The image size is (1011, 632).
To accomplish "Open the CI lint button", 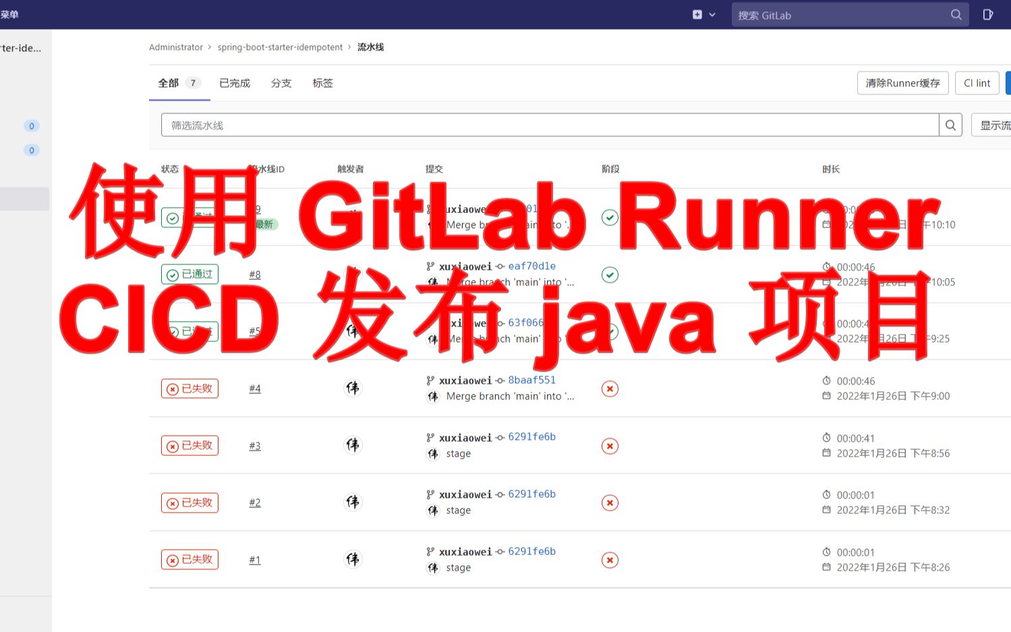I will point(977,83).
